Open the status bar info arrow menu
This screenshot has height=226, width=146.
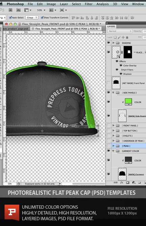pyautogui.click(x=60, y=184)
